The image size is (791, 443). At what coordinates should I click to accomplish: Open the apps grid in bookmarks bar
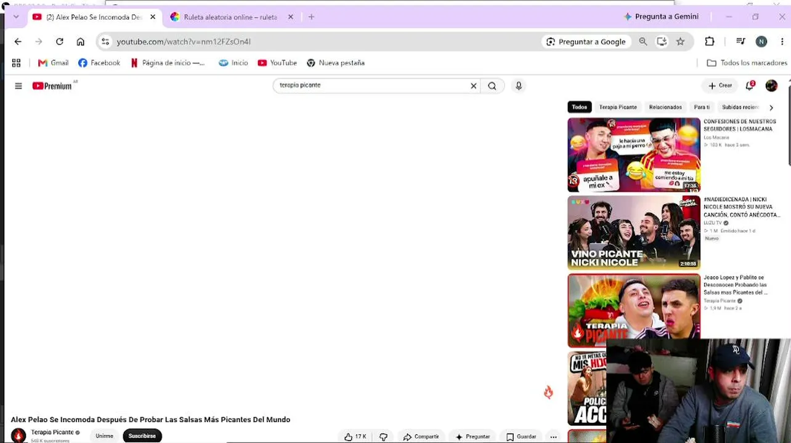tap(16, 63)
